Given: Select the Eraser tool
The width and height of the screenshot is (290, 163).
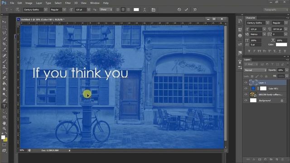Looking at the screenshot, I should coord(4,78).
